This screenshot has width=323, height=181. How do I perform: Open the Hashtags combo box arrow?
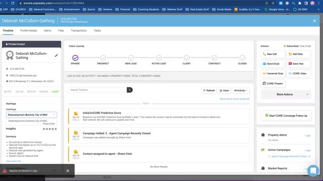tap(54, 115)
